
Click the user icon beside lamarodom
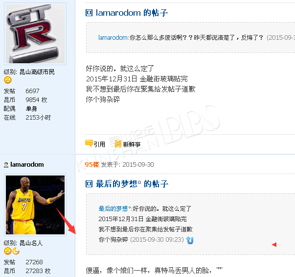pyautogui.click(x=6, y=165)
